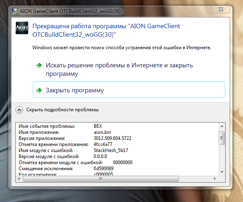Click the horizontal scrollbar right arrow
Image resolution: width=243 pixels, height=202 pixels.
215,179
